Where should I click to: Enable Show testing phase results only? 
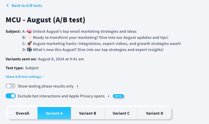11,86
